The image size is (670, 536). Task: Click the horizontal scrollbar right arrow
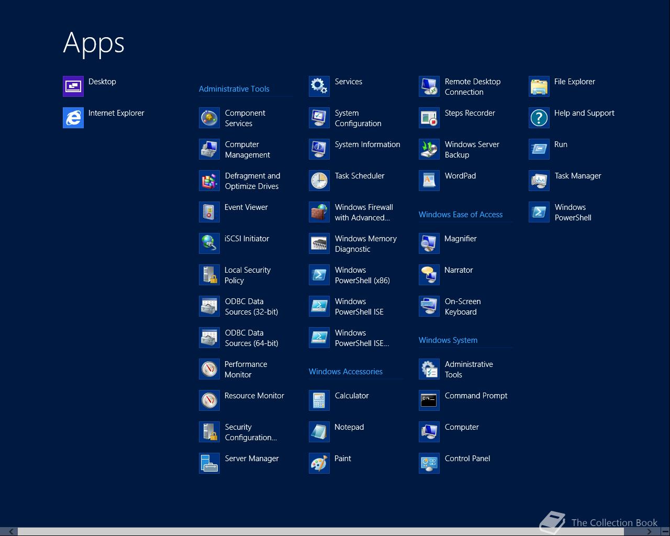tap(650, 531)
